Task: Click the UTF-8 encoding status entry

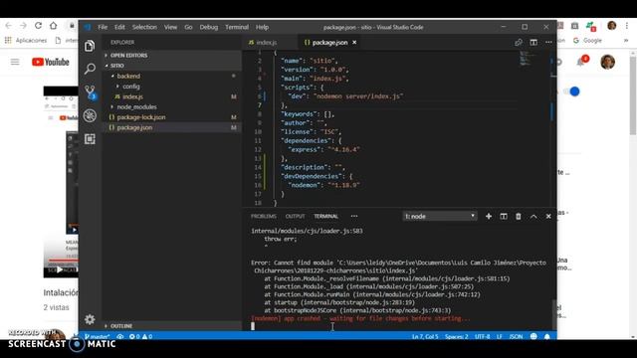Action: coord(482,336)
